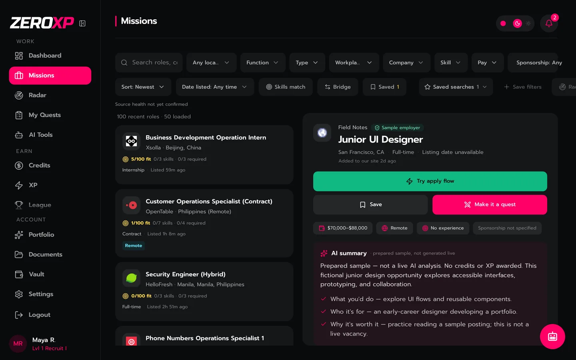Toggle the Skills match filter
The width and height of the screenshot is (576, 360).
tap(286, 87)
